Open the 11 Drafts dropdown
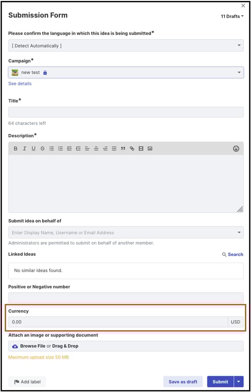Image resolution: width=251 pixels, height=392 pixels. [x=232, y=16]
